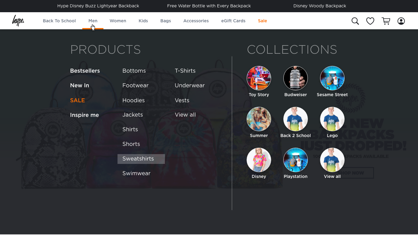418x235 pixels.
Task: Click the Hype logo
Action: (18, 21)
